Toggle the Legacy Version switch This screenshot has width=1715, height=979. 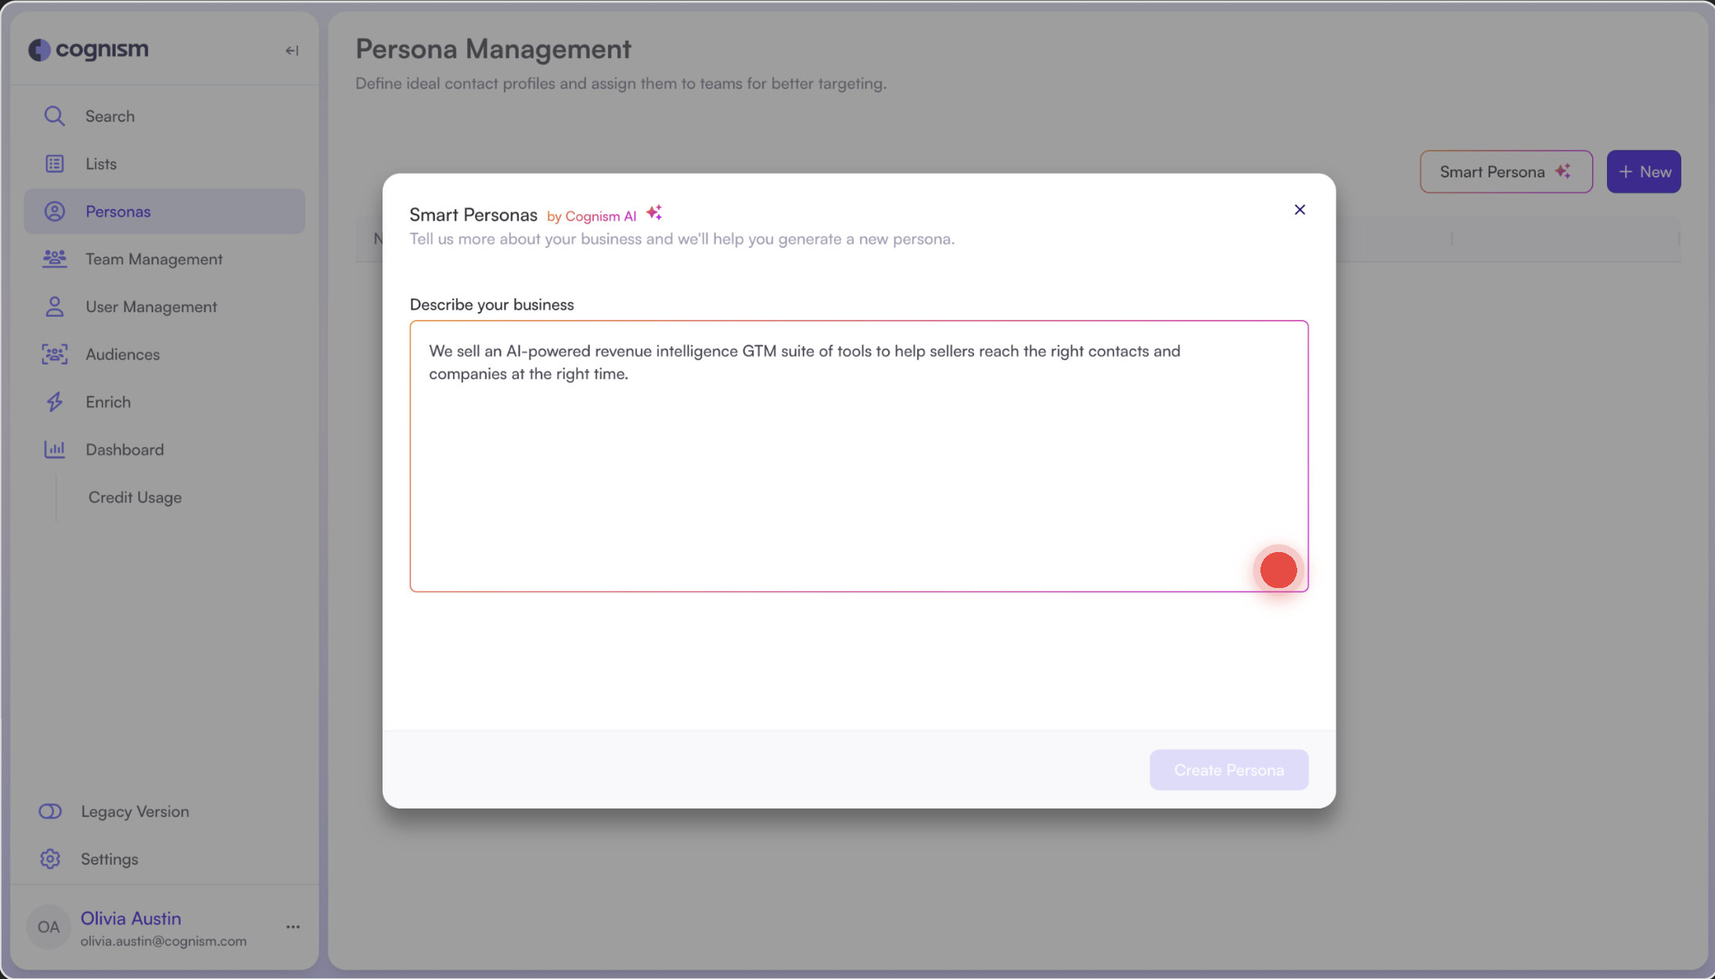(x=50, y=811)
